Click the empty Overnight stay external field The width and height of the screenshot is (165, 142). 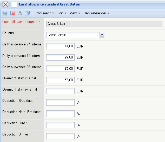(60, 91)
